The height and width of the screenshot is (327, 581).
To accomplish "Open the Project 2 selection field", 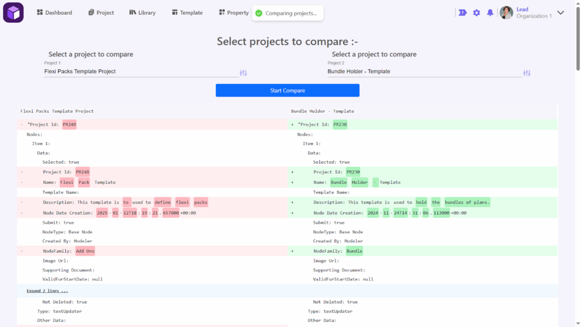I will click(x=424, y=72).
